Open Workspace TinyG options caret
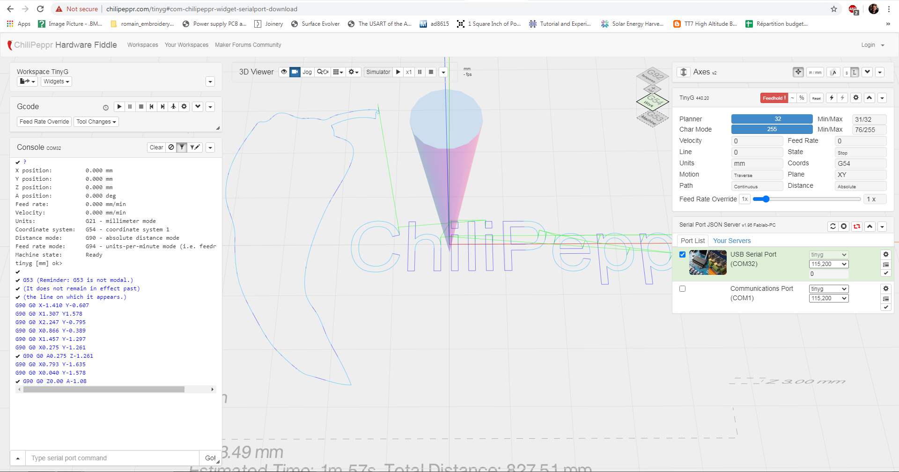 pos(210,81)
